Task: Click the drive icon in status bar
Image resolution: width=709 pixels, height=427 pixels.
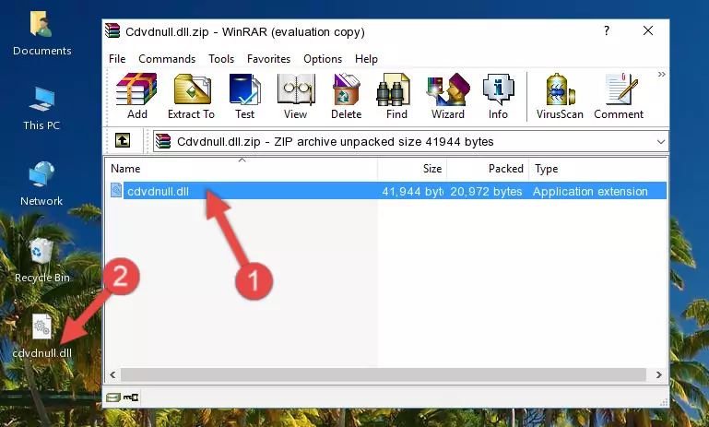Action: (x=113, y=397)
